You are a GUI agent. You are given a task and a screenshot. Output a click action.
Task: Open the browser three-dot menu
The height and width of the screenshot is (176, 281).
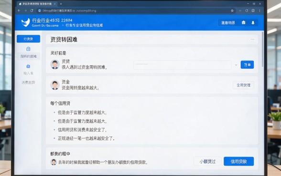click(x=259, y=10)
